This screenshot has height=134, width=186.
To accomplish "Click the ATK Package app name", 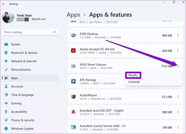I will coord(88,80).
